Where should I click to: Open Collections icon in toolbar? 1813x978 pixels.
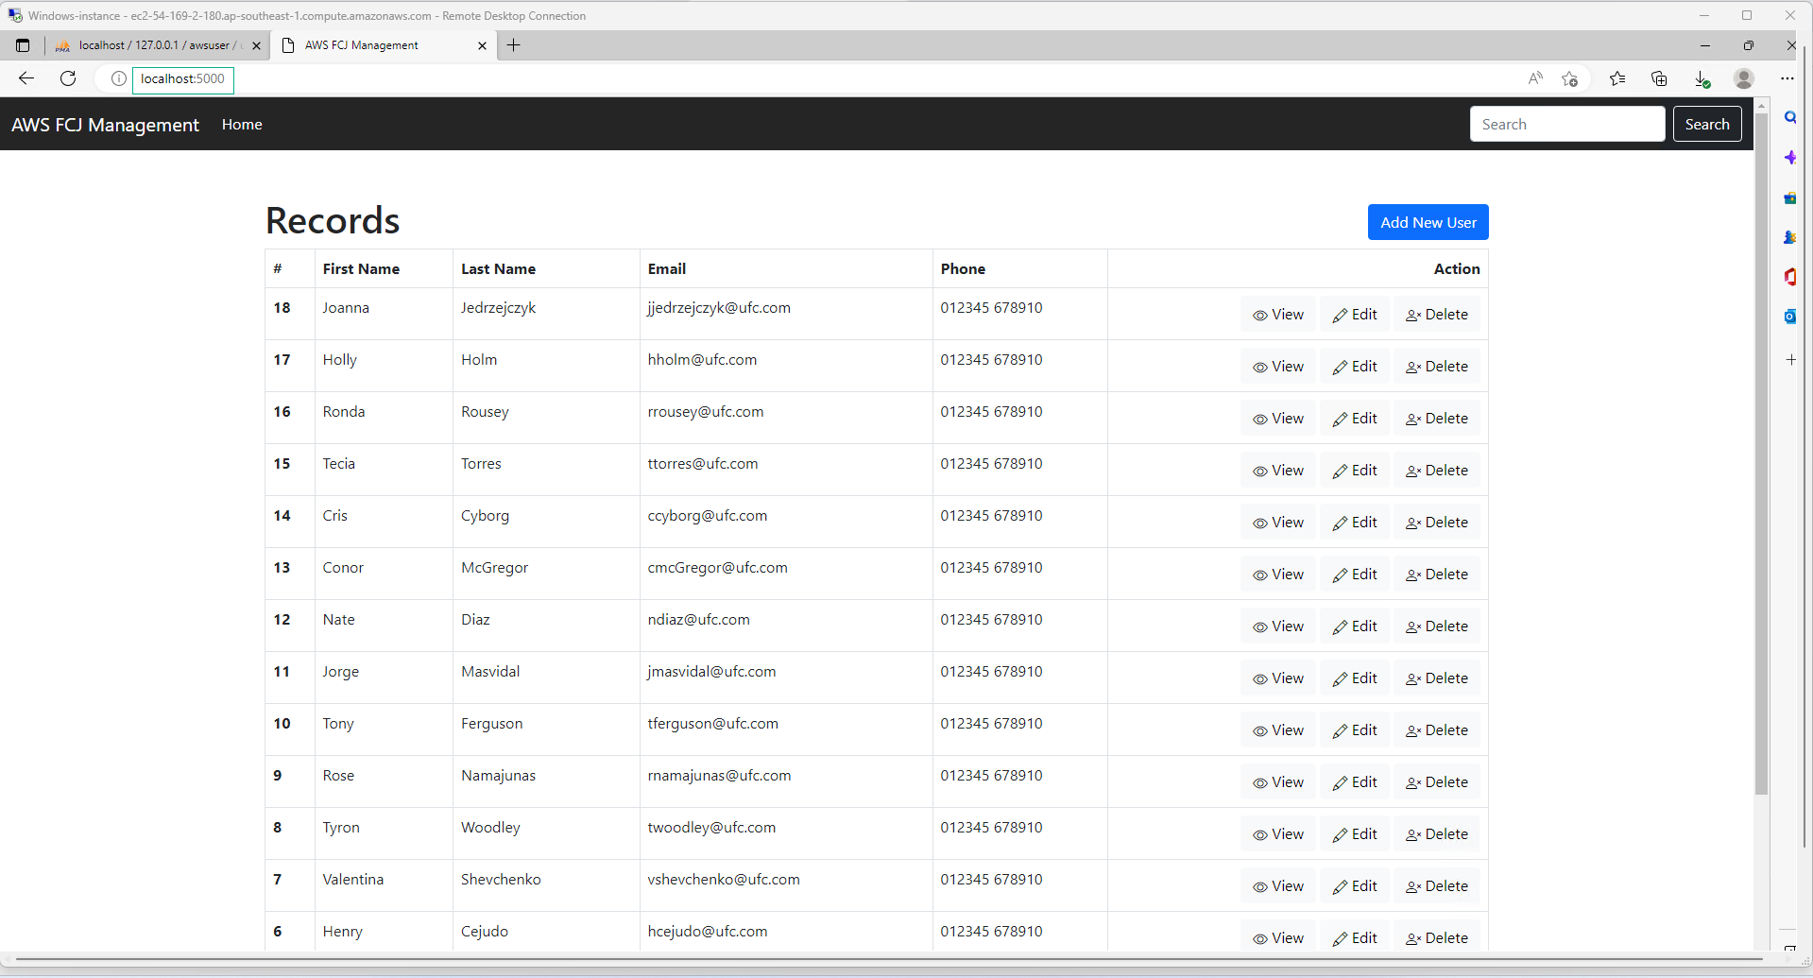coord(1659,78)
